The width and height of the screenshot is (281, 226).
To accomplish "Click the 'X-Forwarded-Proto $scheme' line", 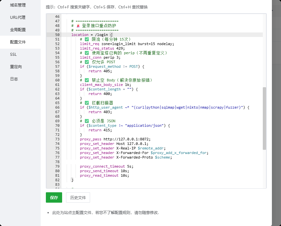I will point(126,157).
